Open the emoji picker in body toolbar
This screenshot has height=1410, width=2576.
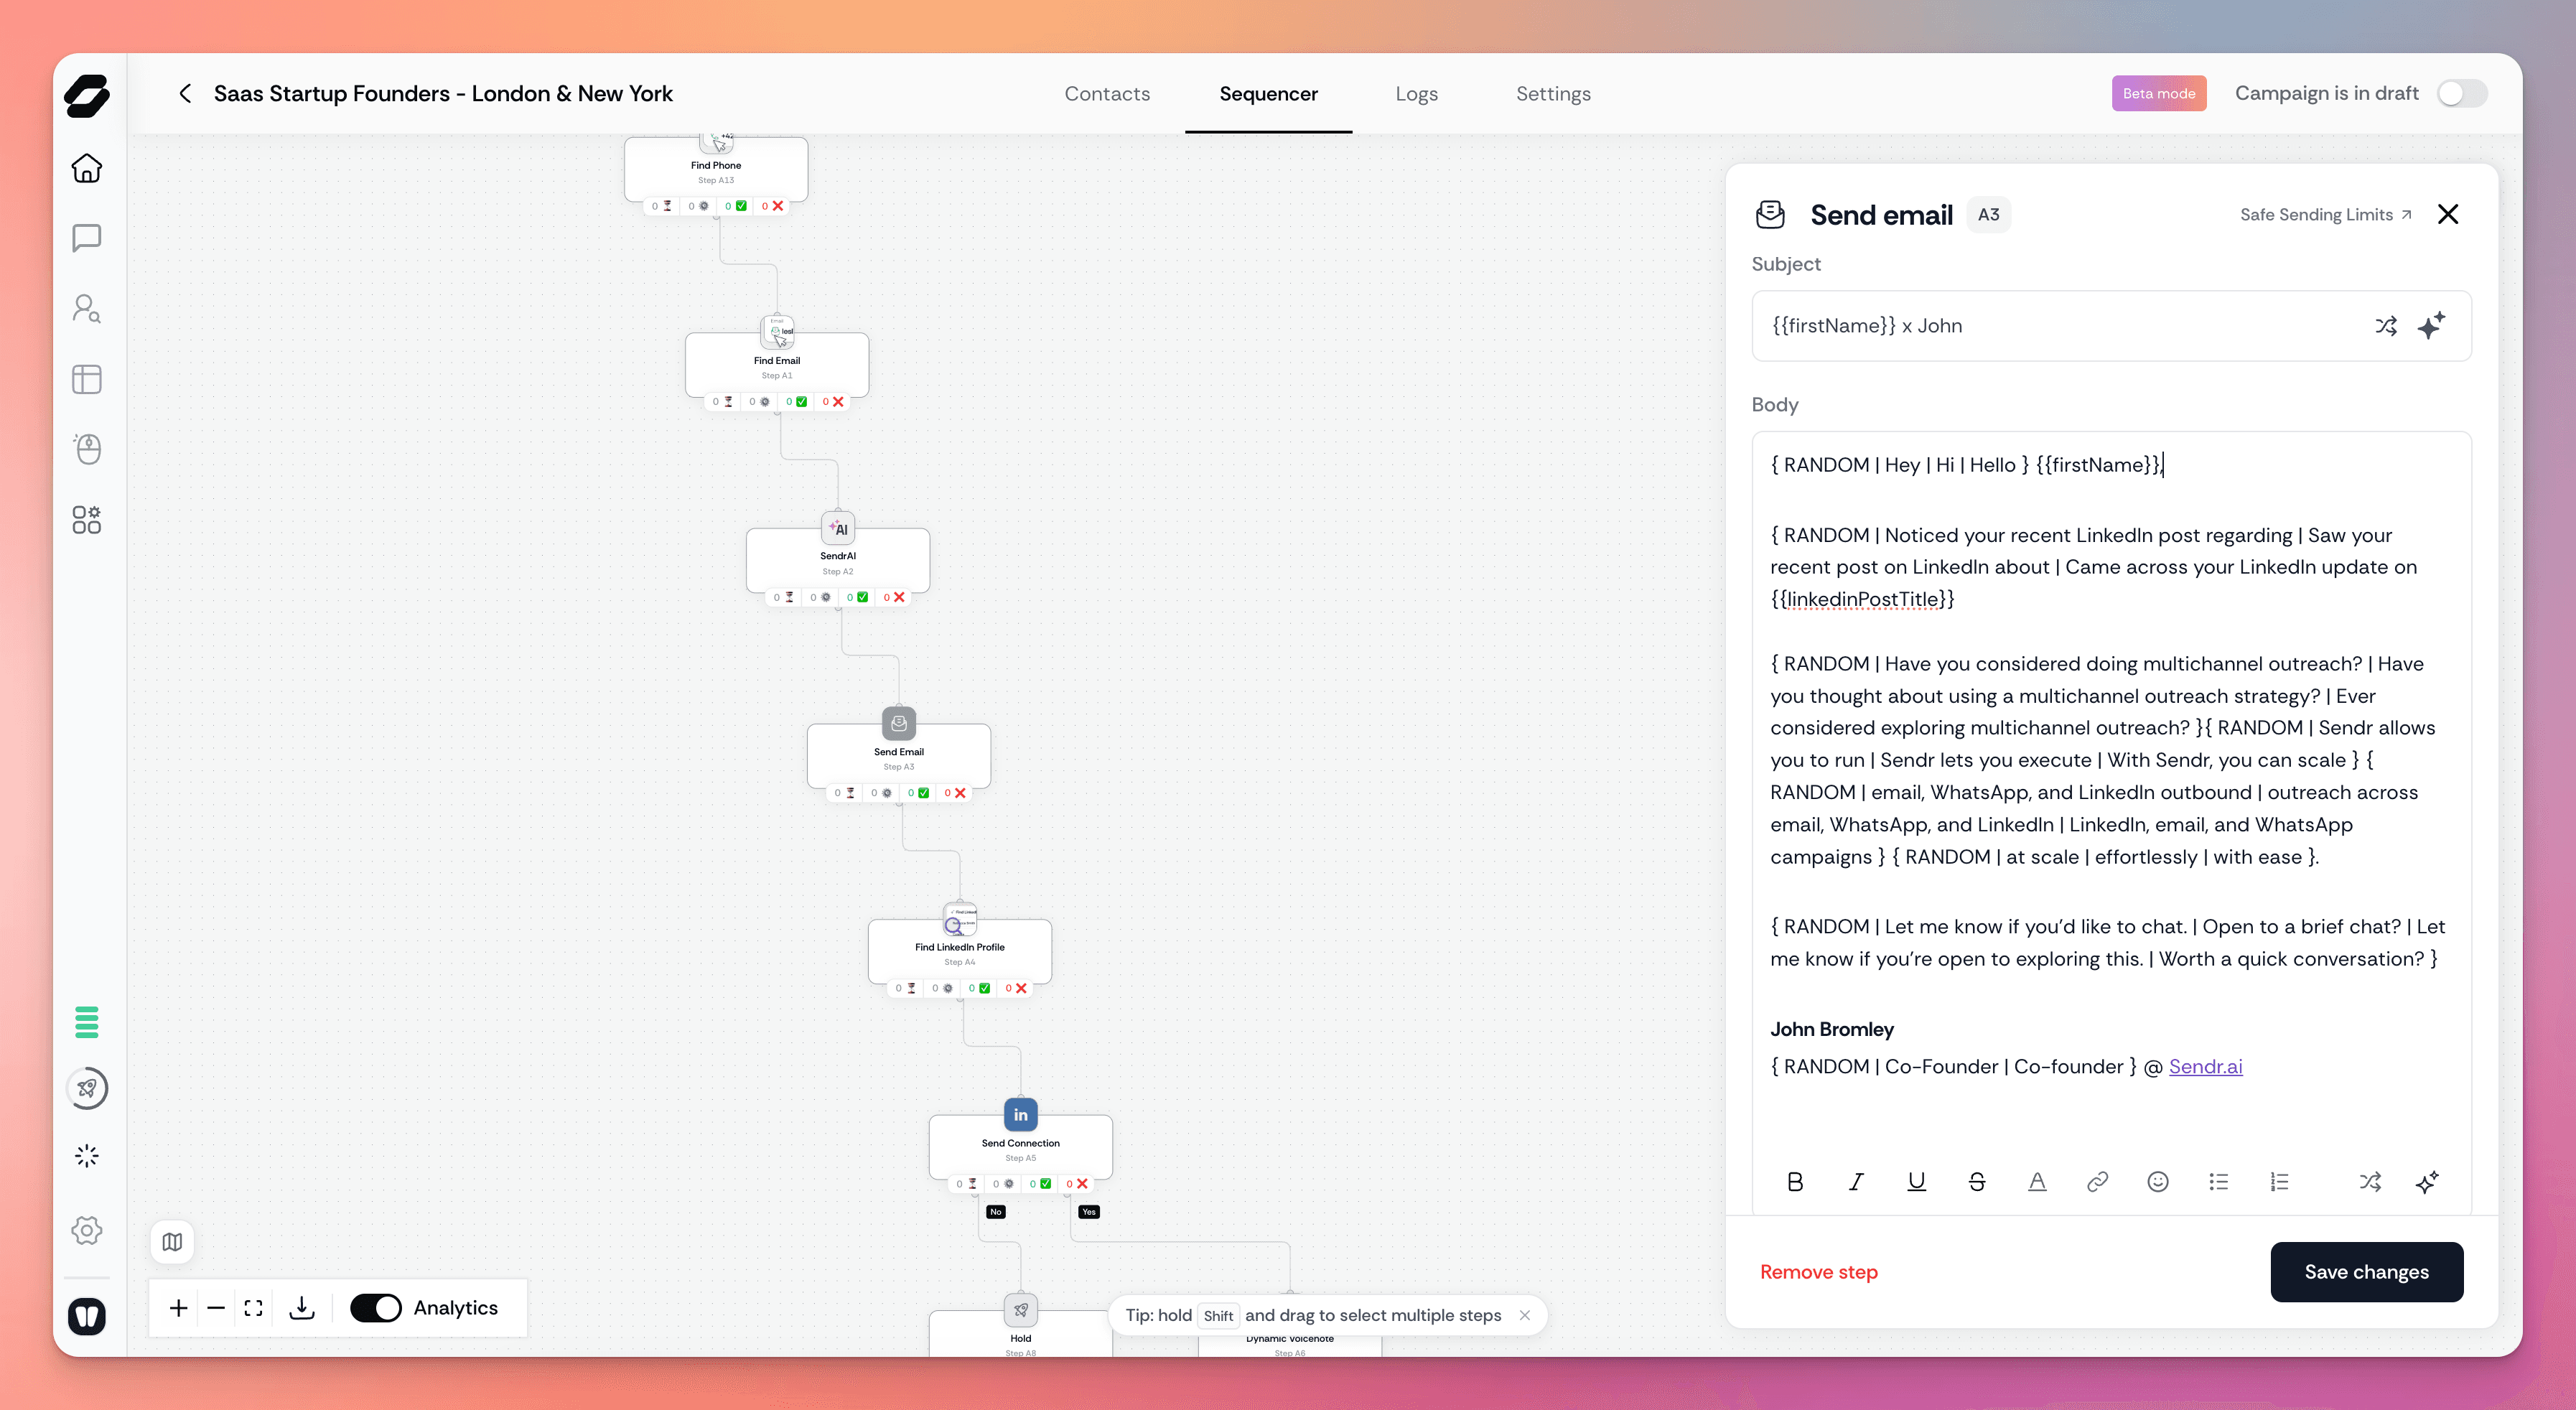pos(2158,1182)
